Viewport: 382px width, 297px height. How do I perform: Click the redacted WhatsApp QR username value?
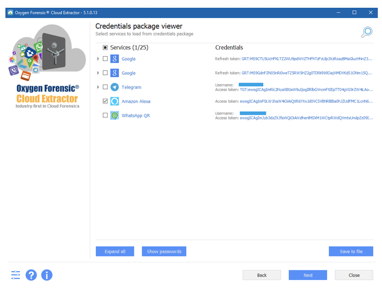(253, 113)
